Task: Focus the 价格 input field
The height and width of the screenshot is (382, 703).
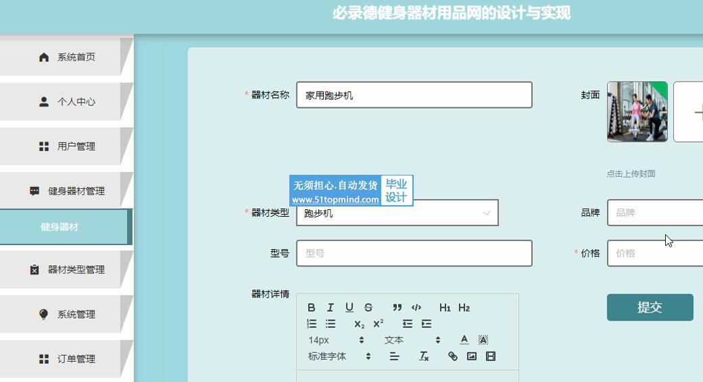Action: 655,253
